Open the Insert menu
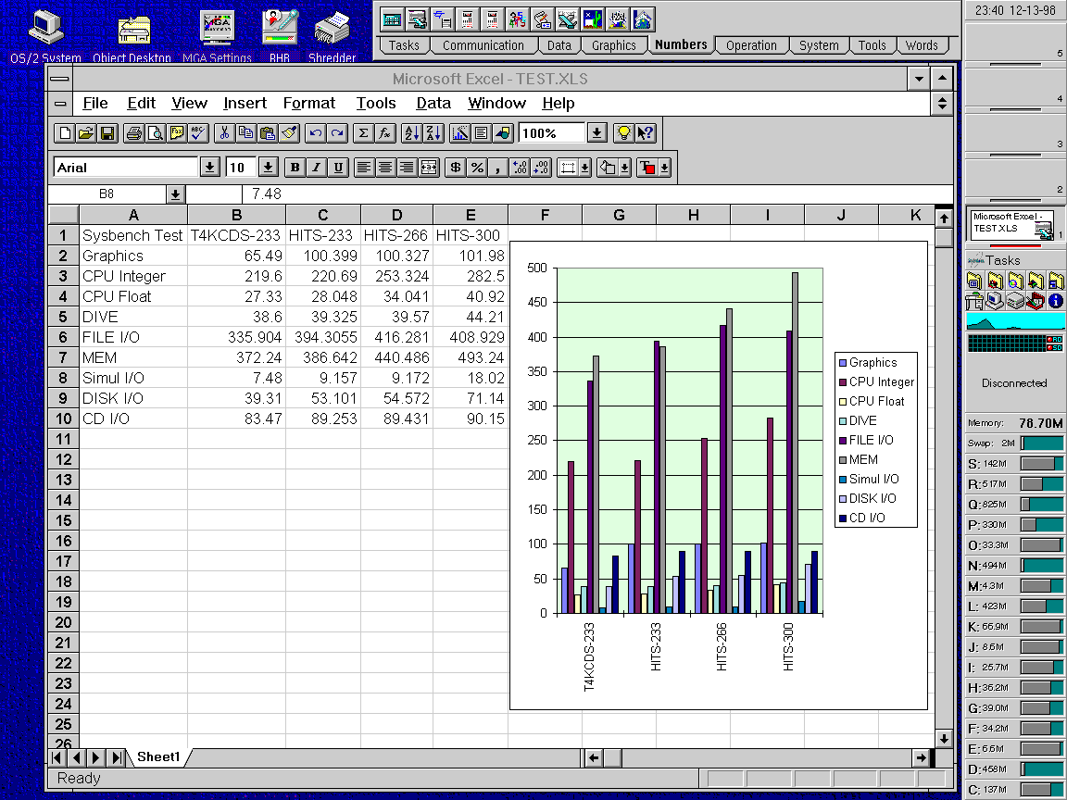 point(245,104)
